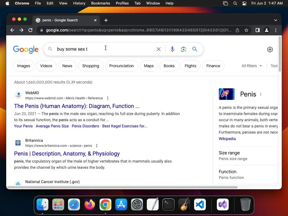The image size is (288, 216).
Task: Click the knowledge panel thumbnail image
Action: (x=227, y=94)
